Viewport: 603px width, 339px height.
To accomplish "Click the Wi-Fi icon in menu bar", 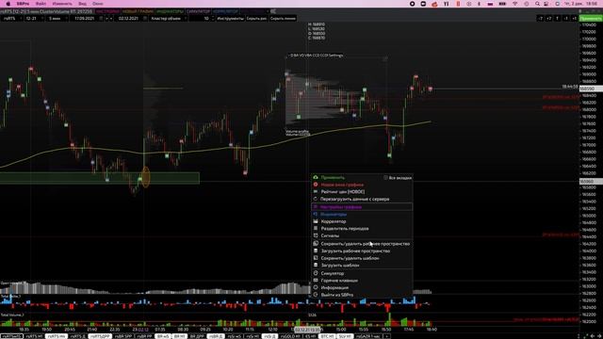I will 515,4.
